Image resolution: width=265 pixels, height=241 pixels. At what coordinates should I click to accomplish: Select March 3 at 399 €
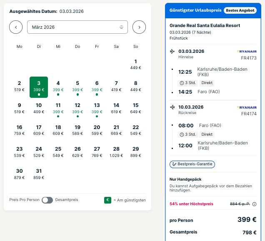(39, 87)
